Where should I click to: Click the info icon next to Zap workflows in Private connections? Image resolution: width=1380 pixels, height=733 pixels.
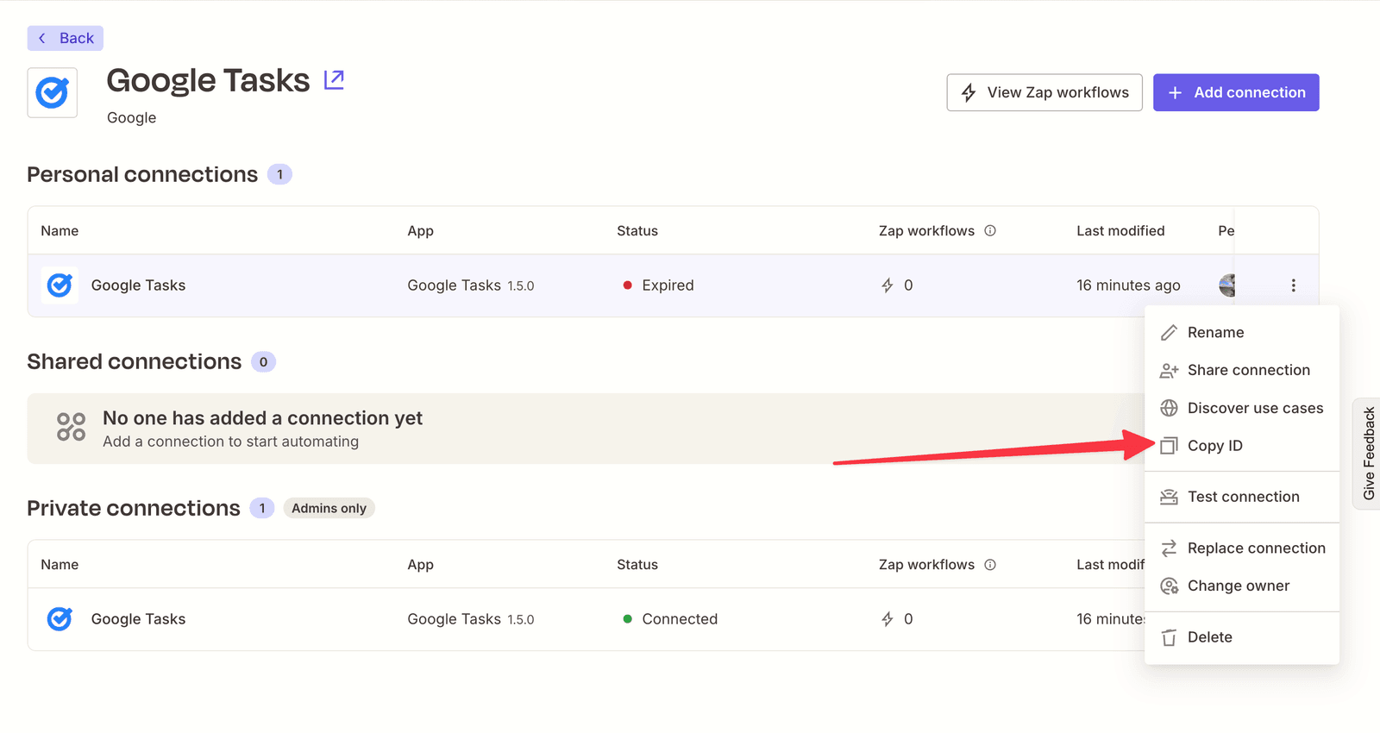point(990,565)
